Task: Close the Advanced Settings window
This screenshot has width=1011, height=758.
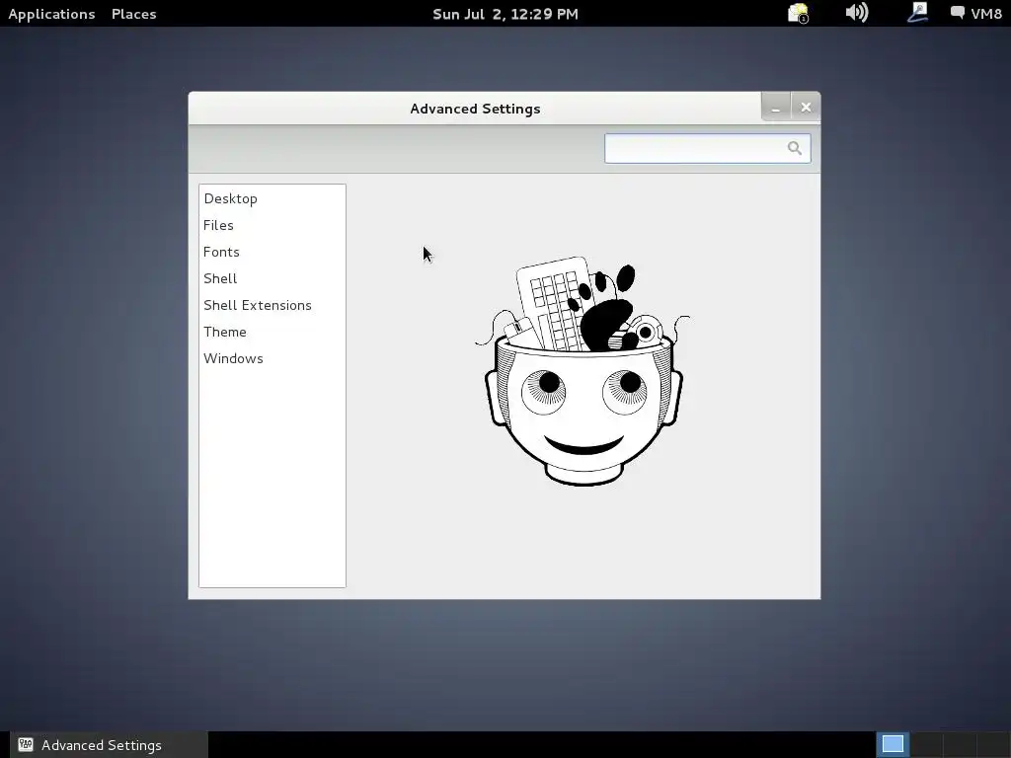Action: (x=806, y=107)
